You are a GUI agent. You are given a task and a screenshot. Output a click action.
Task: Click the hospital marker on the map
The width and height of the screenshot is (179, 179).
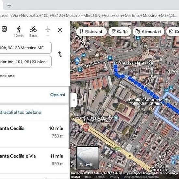pos(86,128)
